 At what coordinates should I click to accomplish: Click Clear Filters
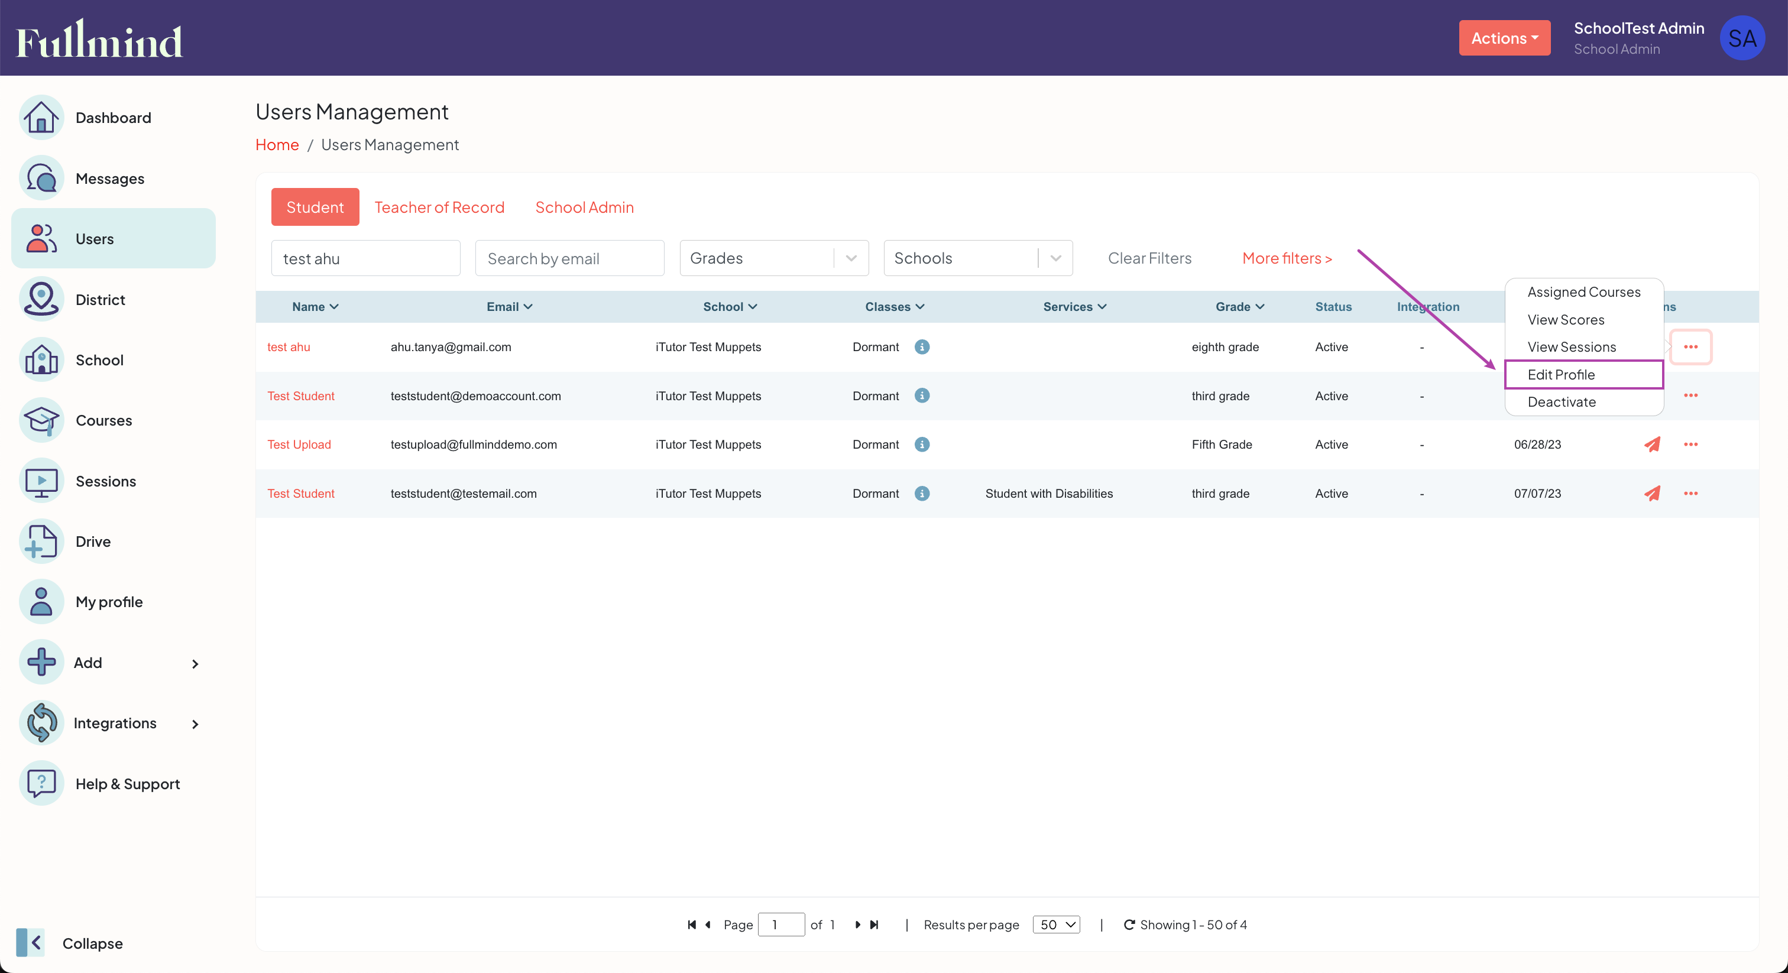point(1149,258)
